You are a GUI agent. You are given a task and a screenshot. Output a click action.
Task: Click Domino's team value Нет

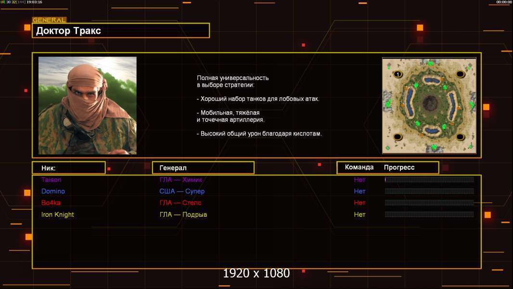coord(359,191)
